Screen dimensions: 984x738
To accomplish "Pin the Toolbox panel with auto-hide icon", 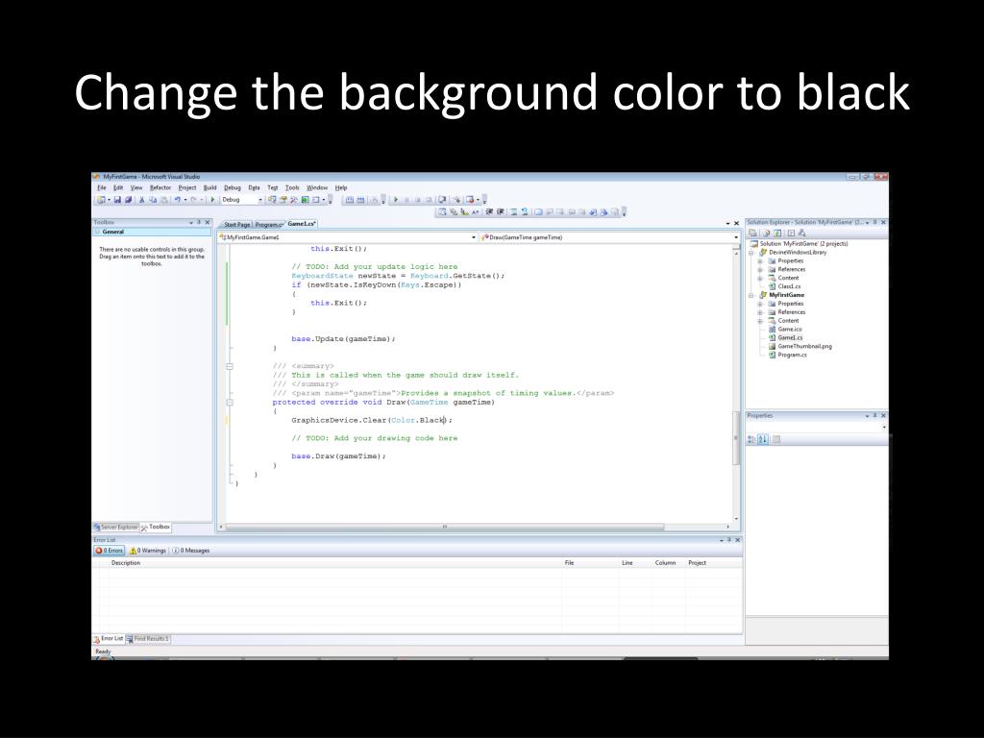I will [199, 222].
